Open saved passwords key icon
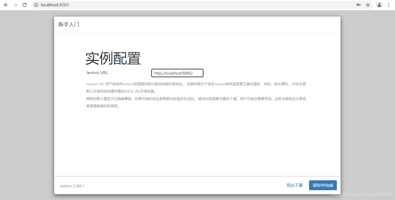 (359, 5)
